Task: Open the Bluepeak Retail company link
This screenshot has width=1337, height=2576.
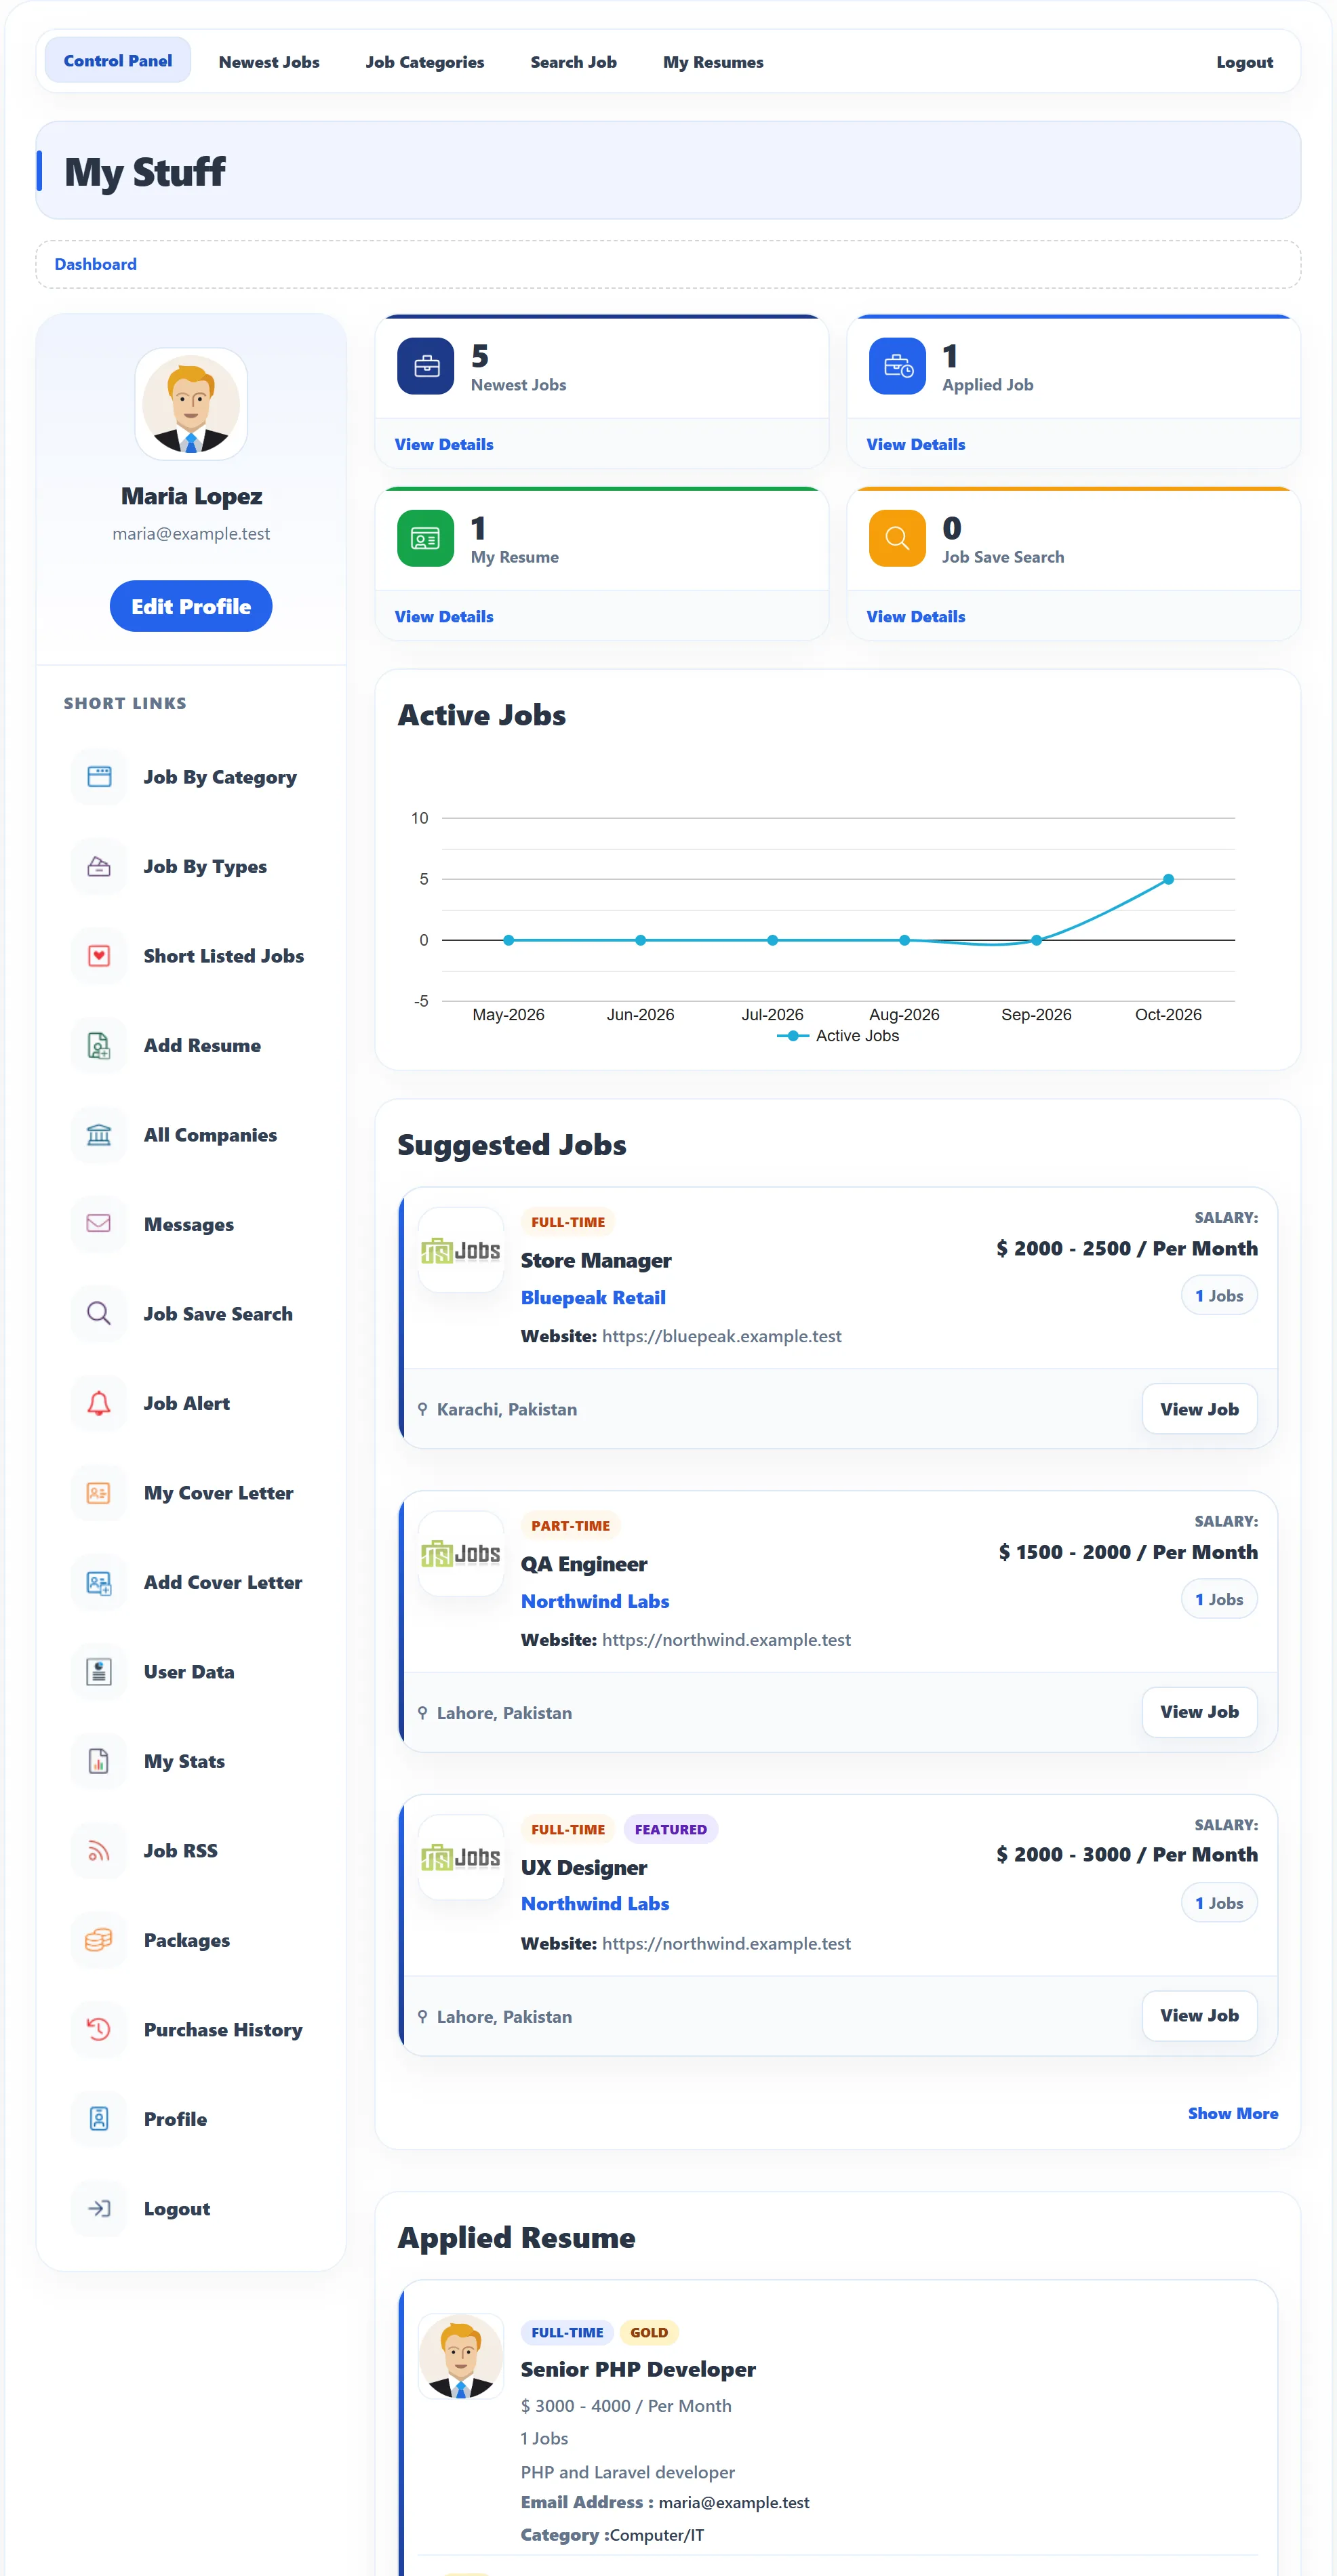Action: [593, 1297]
